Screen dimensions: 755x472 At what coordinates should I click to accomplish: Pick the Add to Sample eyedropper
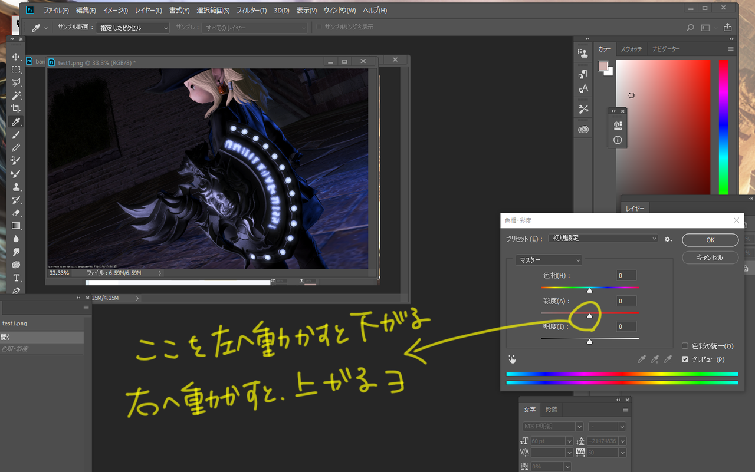pos(654,359)
